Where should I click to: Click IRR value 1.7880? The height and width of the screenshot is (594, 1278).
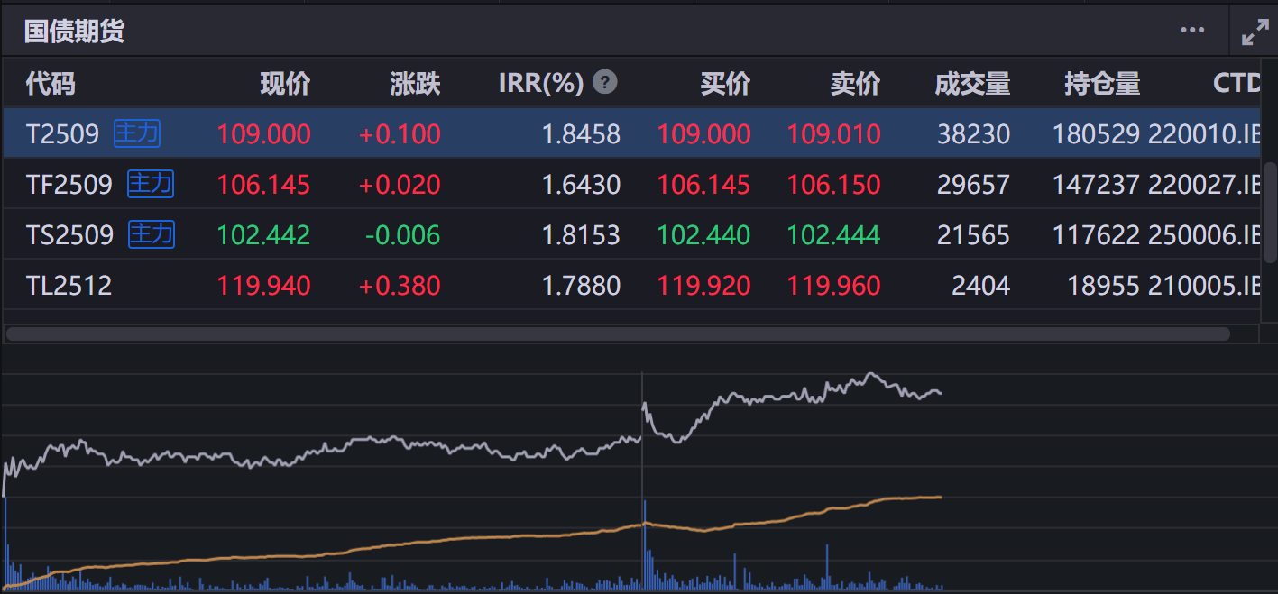[x=581, y=287]
